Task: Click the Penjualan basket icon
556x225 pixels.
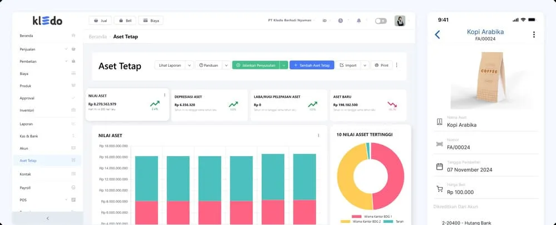Action: (x=73, y=49)
